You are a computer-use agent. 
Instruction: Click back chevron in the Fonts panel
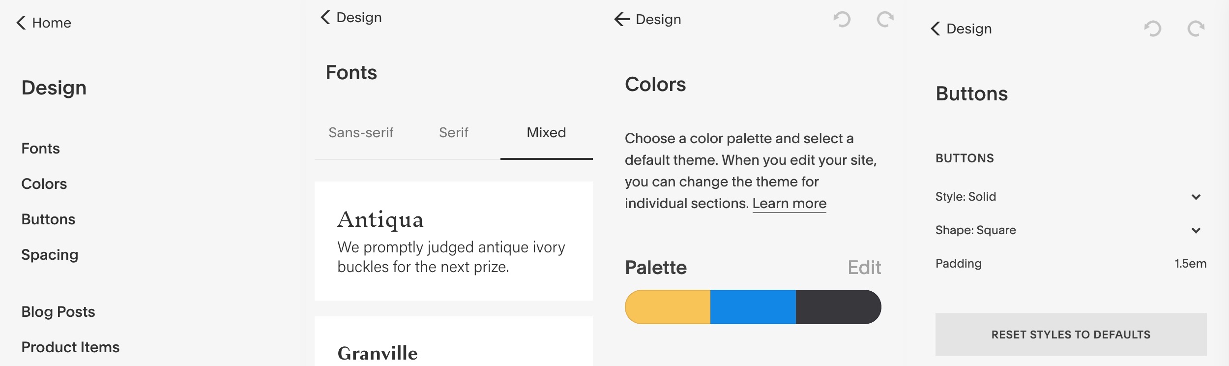[325, 18]
